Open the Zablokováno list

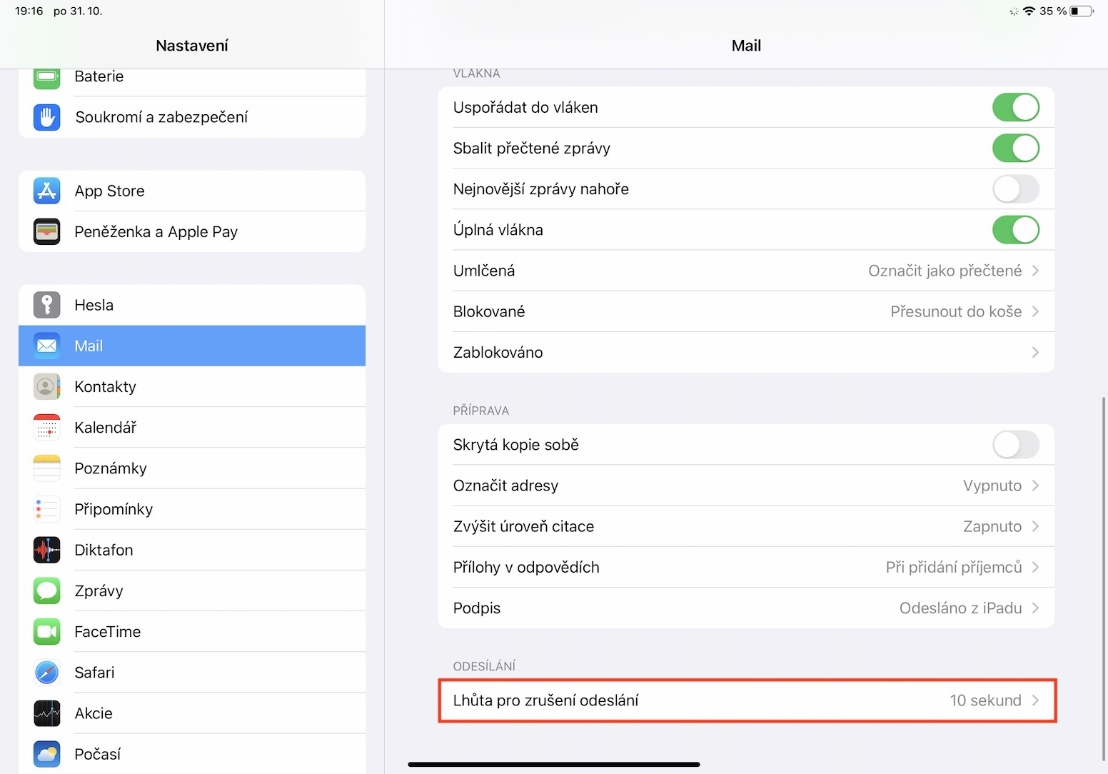click(746, 353)
